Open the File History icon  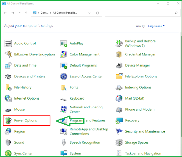point(9,87)
